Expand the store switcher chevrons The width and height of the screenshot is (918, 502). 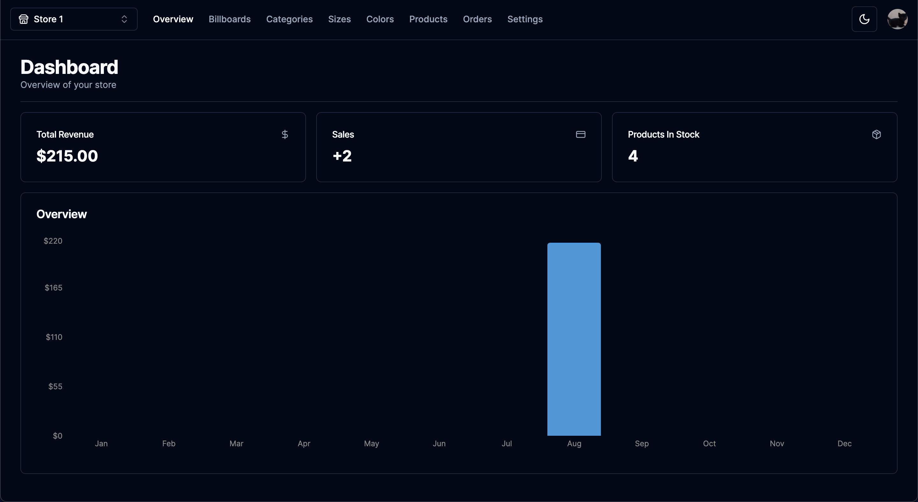tap(124, 19)
